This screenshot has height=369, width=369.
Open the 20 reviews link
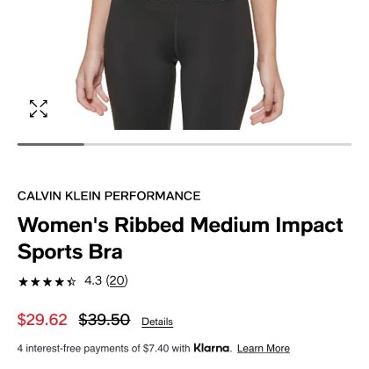click(117, 280)
